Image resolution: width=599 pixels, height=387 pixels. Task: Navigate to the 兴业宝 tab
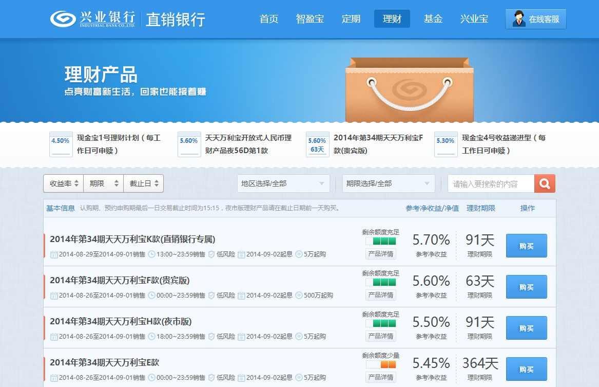coord(474,19)
